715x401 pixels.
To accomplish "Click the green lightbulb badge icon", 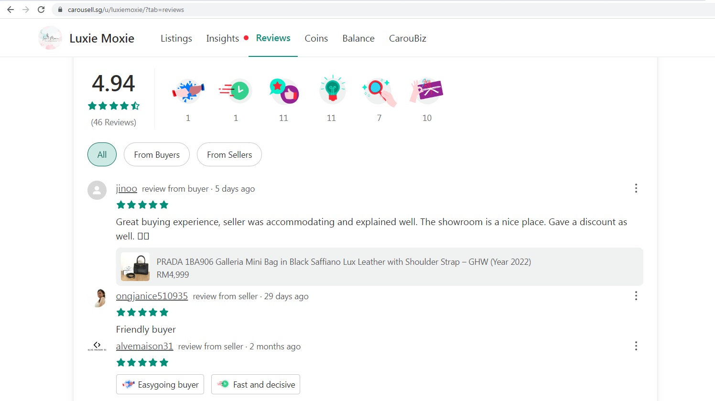I will tap(332, 90).
